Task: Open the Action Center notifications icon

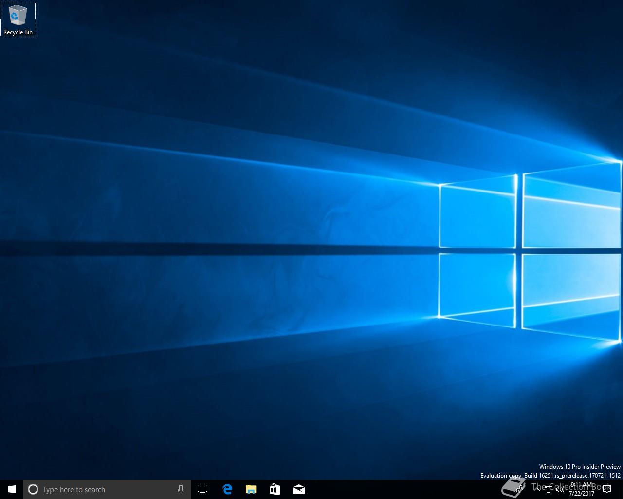Action: (x=606, y=490)
